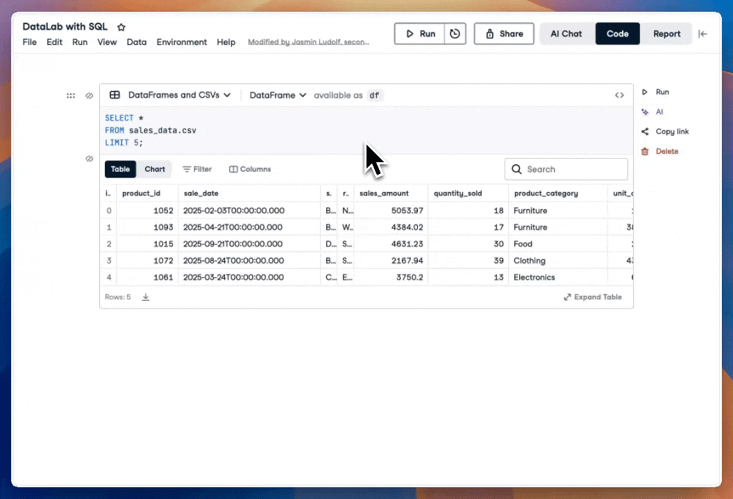Click the Share button
Screen dimensions: 733x499
[x=504, y=33]
